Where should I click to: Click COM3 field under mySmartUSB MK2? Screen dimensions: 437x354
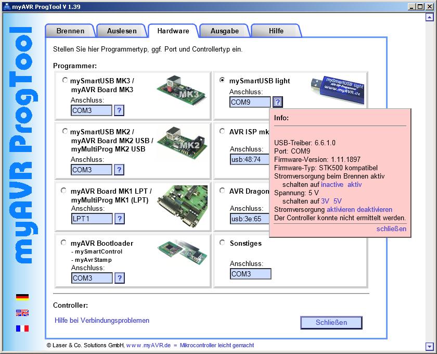pos(92,170)
